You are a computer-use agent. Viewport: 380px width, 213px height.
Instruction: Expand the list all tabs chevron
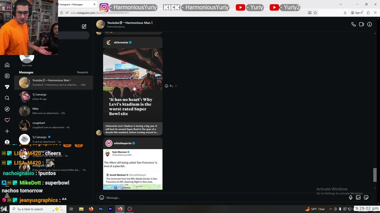coord(341,4)
